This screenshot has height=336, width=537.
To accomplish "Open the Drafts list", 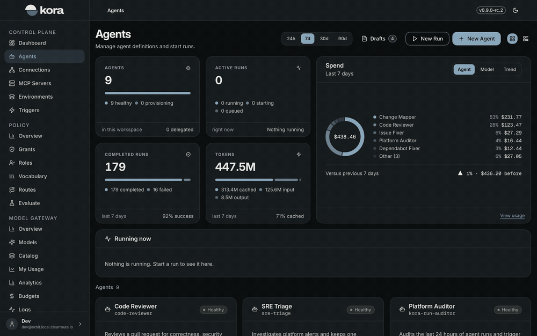I will point(379,39).
